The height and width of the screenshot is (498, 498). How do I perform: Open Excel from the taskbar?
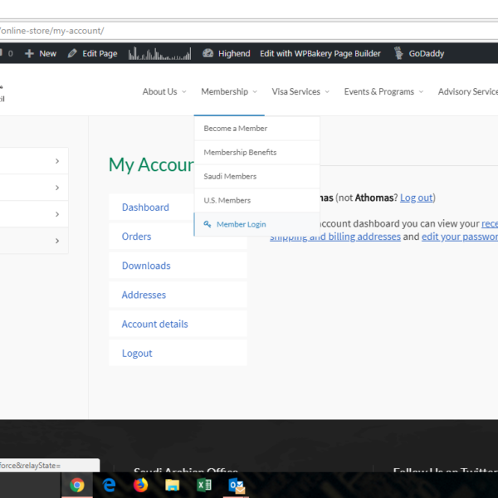[203, 486]
